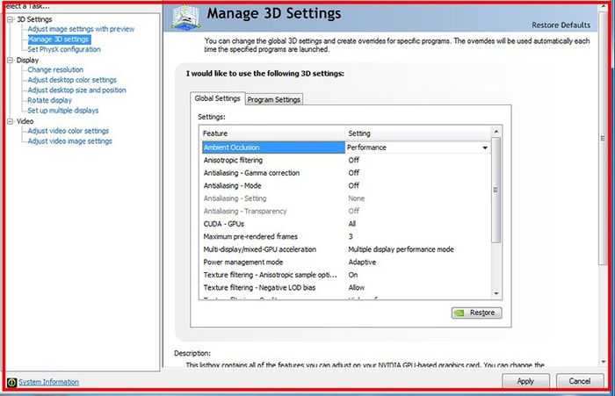
Task: Click the Manage 3D Settings header icon
Action: (x=186, y=18)
